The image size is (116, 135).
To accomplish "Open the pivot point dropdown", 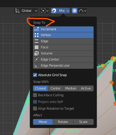I will pyautogui.click(x=44, y=11).
